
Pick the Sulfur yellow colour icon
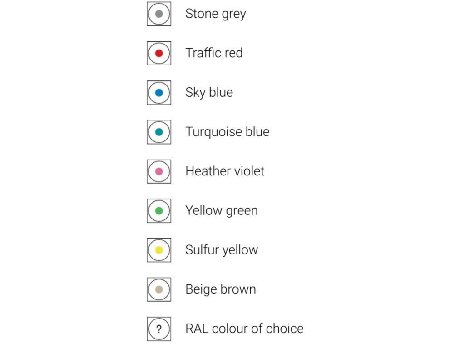coord(159,250)
